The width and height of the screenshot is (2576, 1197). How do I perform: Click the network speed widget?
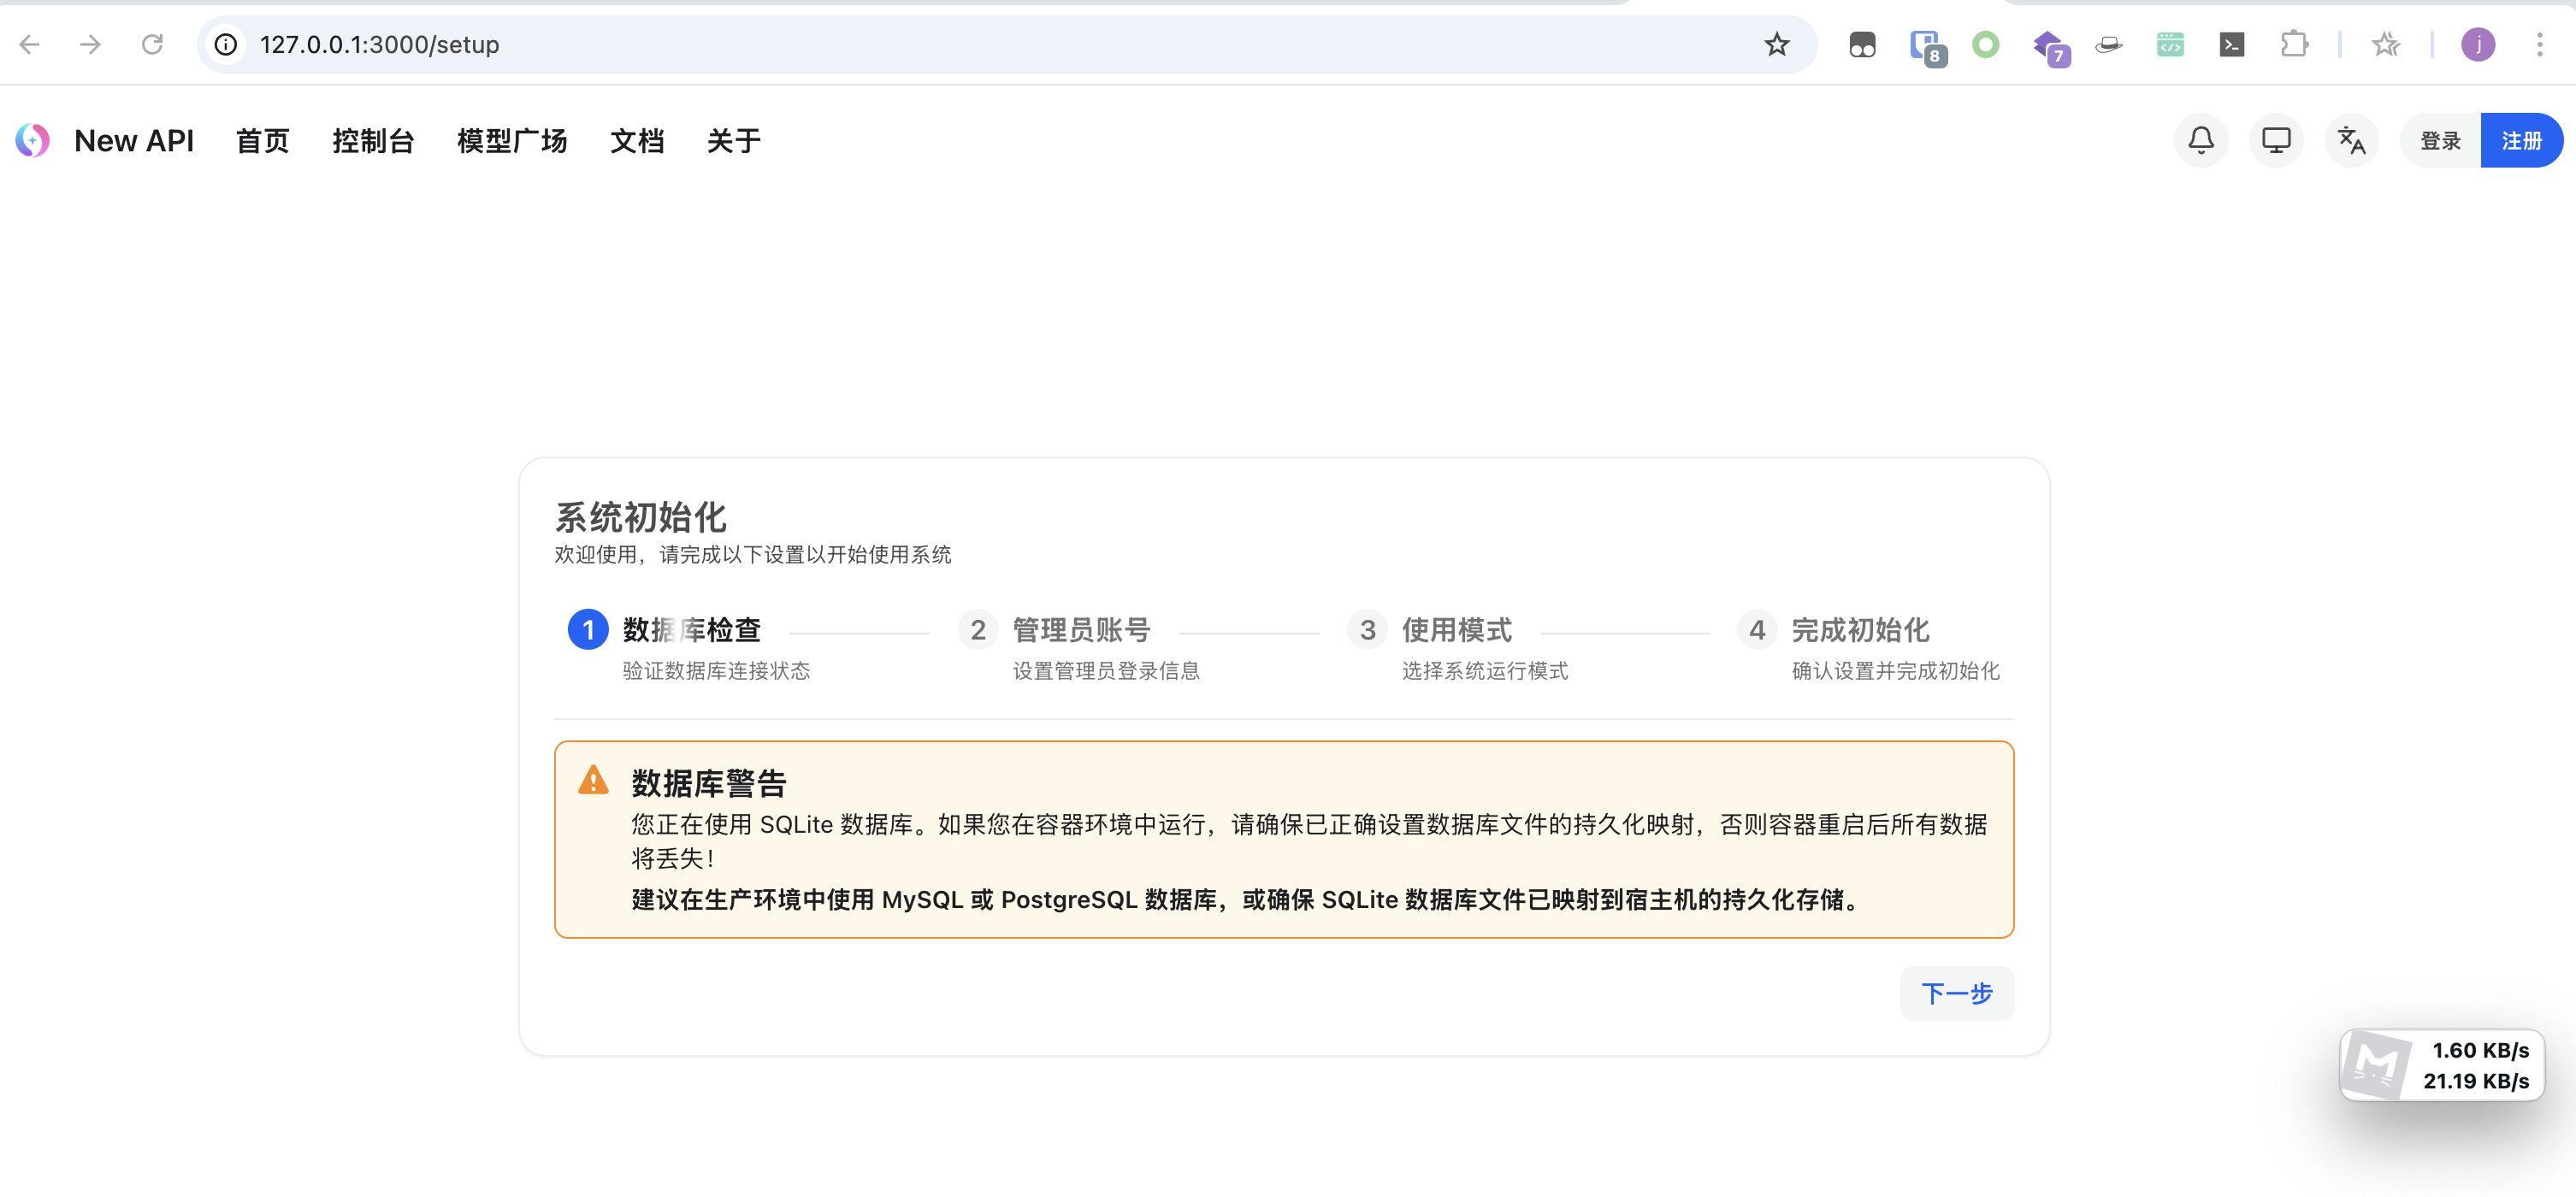(2442, 1065)
